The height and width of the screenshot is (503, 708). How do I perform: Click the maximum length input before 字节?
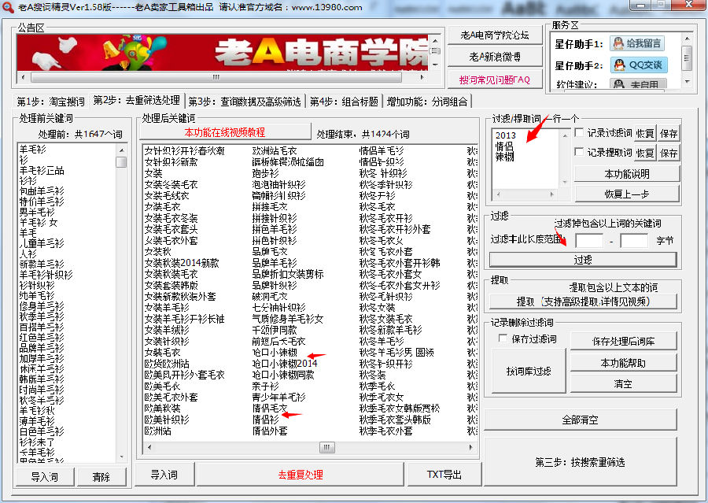tap(634, 240)
